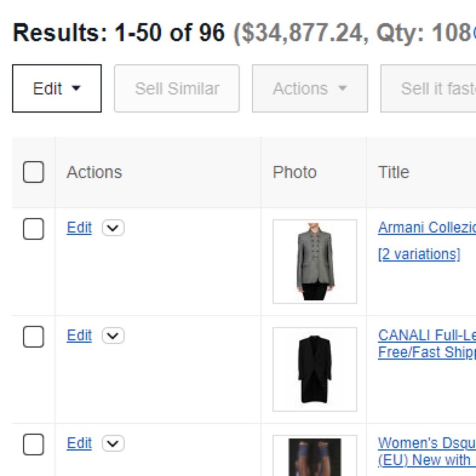Click Edit on the Armani listing row
Viewport: 476px width, 476px height.
point(79,227)
